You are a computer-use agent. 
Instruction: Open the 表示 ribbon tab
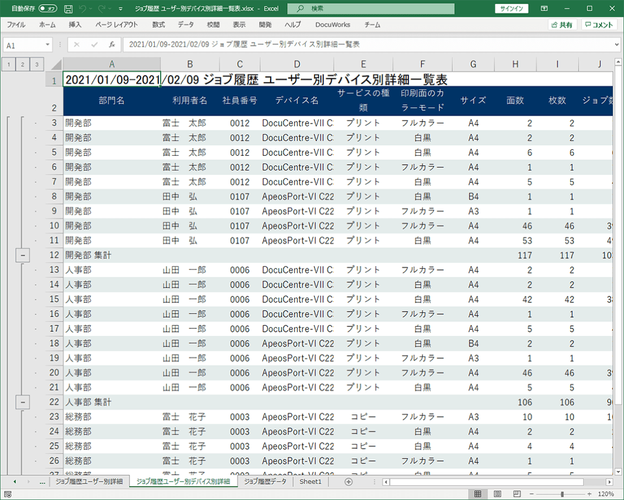click(239, 25)
